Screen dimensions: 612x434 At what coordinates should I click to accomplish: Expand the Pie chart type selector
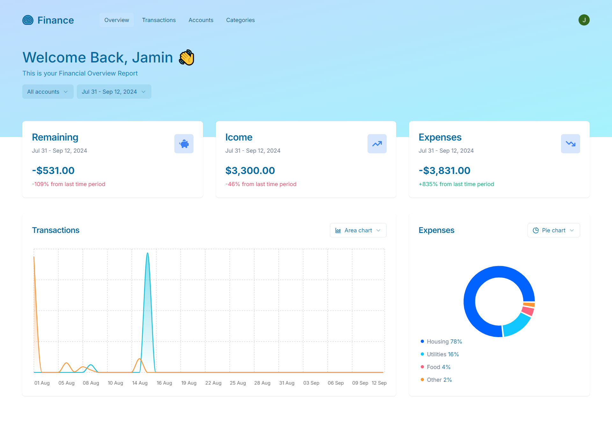coord(554,230)
